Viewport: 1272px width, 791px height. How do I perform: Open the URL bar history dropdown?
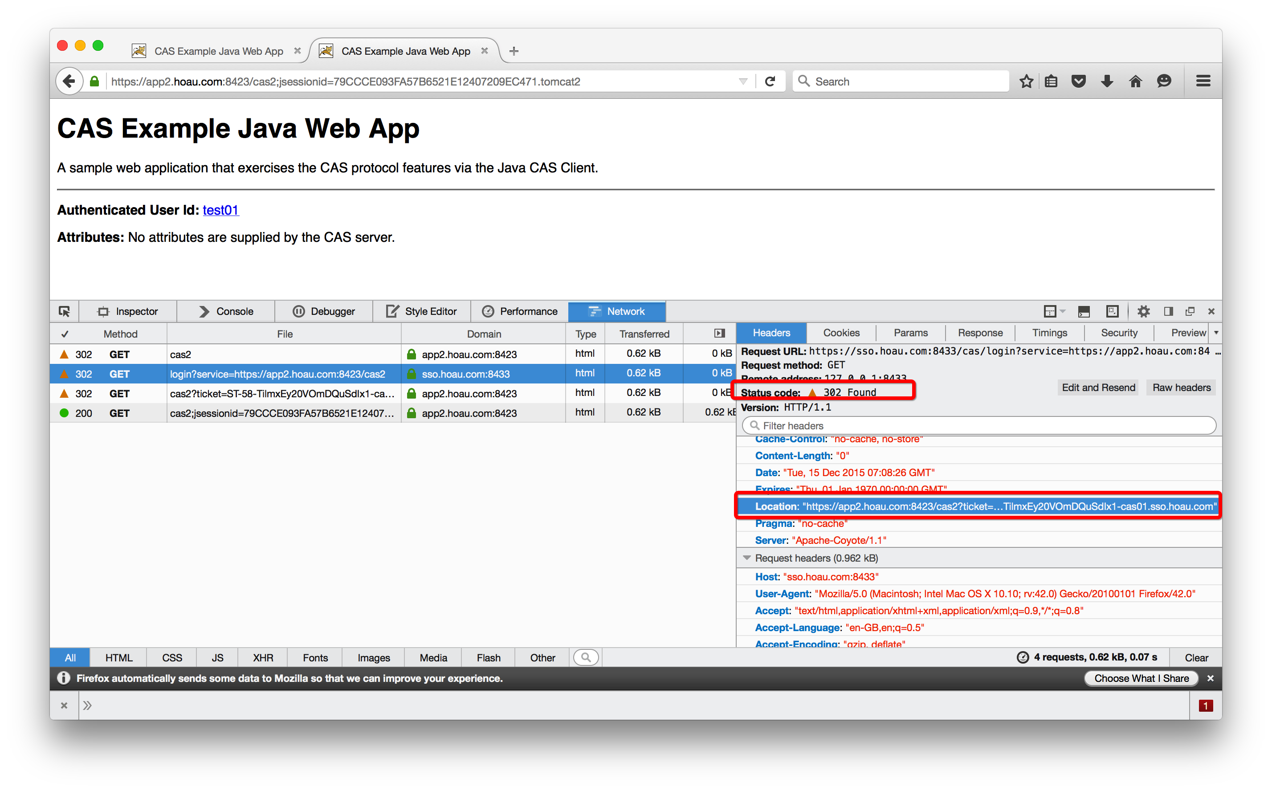[x=743, y=81]
